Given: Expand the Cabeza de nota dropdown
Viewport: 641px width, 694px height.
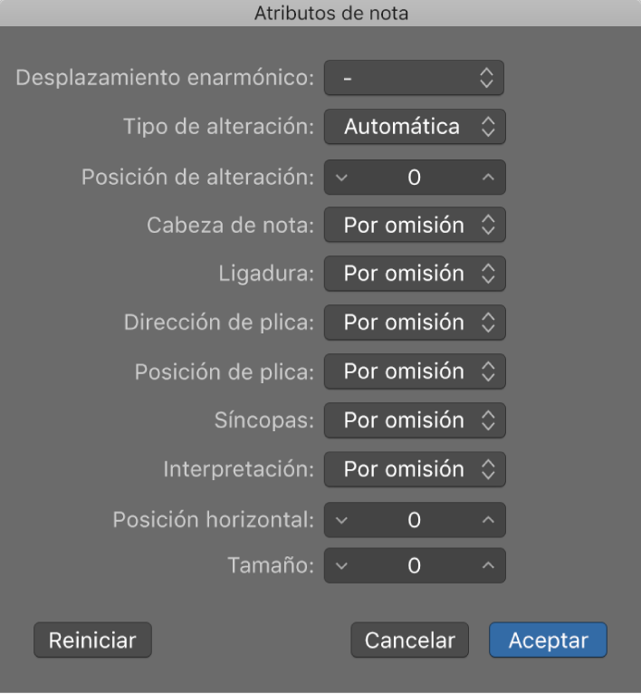Looking at the screenshot, I should click(x=414, y=226).
